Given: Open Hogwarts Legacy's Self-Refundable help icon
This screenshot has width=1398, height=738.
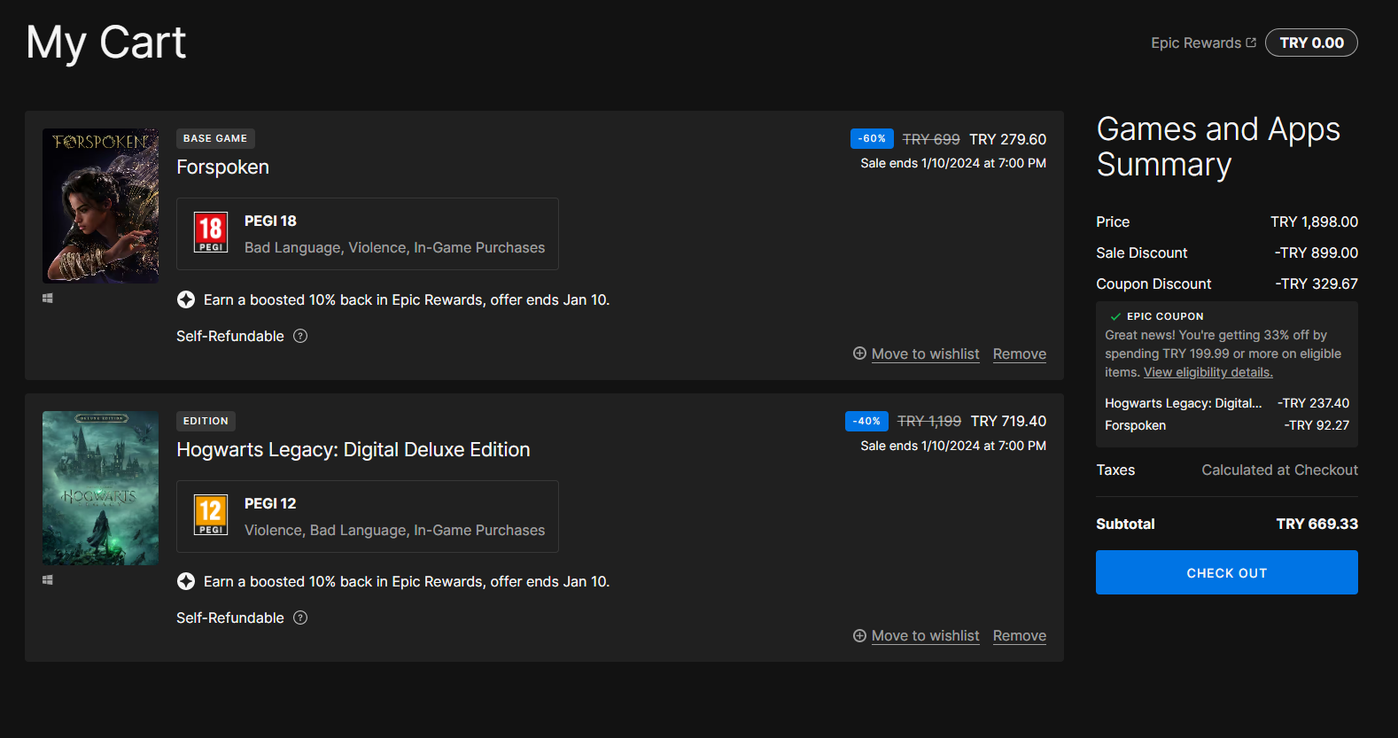Looking at the screenshot, I should click(x=300, y=618).
